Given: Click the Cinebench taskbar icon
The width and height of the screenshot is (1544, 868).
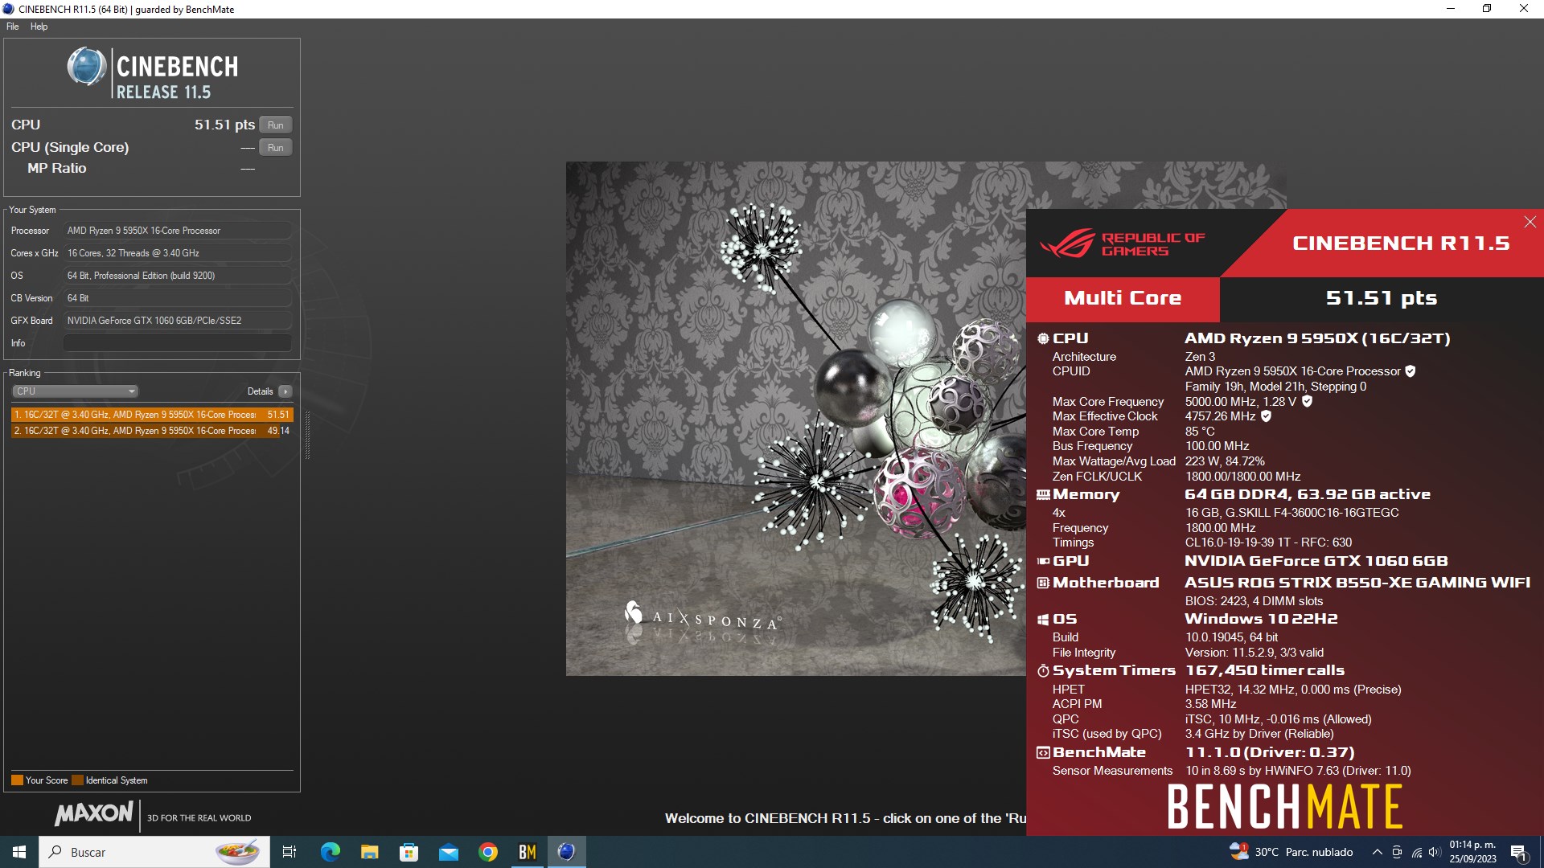Looking at the screenshot, I should point(567,852).
